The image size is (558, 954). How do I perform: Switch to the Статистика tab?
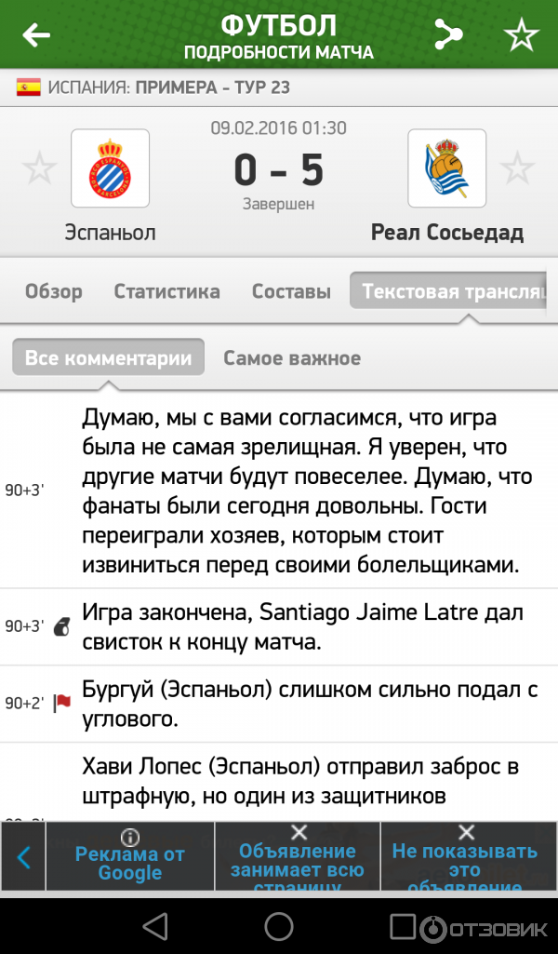pyautogui.click(x=167, y=291)
